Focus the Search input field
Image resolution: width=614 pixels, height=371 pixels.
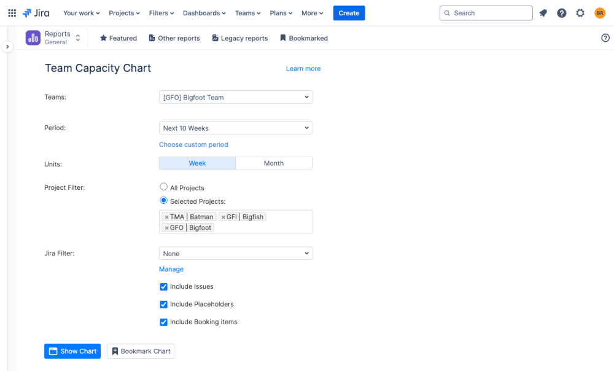(486, 13)
